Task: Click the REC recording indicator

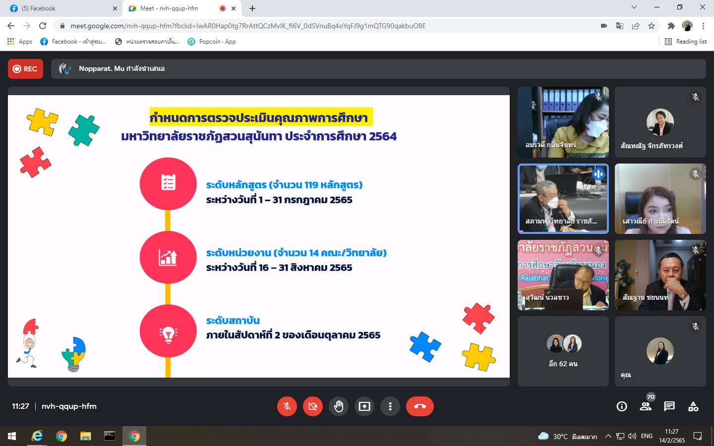Action: 25,69
